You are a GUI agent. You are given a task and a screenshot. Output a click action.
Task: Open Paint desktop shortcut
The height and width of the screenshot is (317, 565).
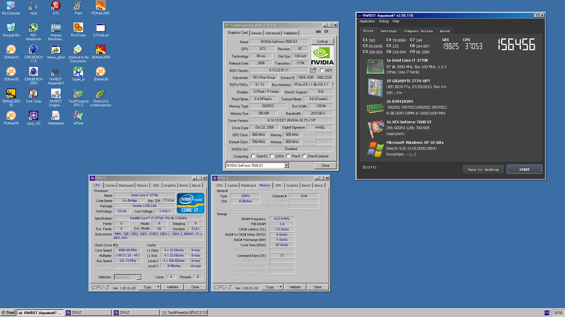[78, 8]
